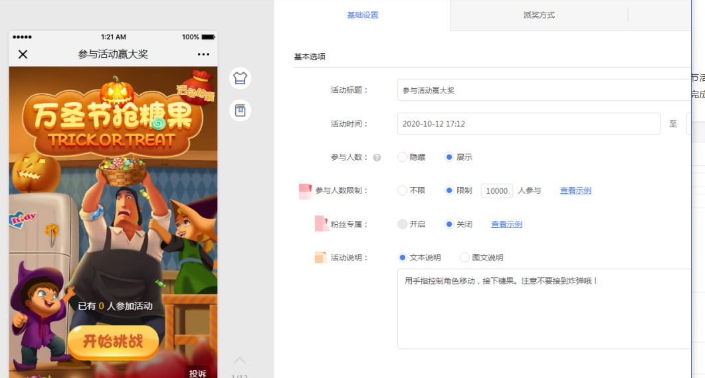
Task: Select 展示 for participant count
Action: (x=449, y=157)
